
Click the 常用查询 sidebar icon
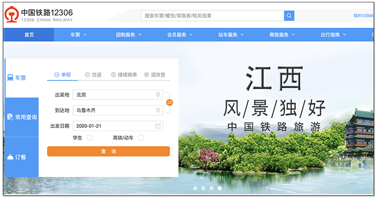point(10,117)
